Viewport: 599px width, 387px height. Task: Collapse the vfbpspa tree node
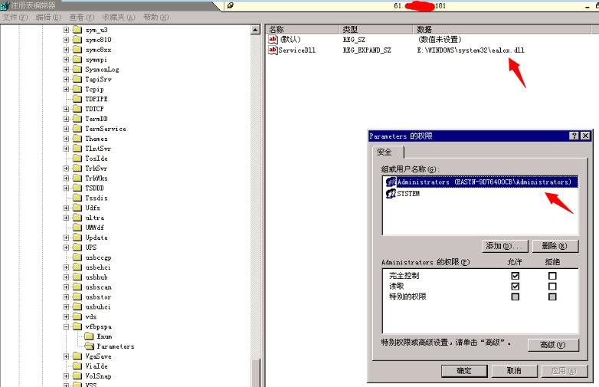point(66,326)
